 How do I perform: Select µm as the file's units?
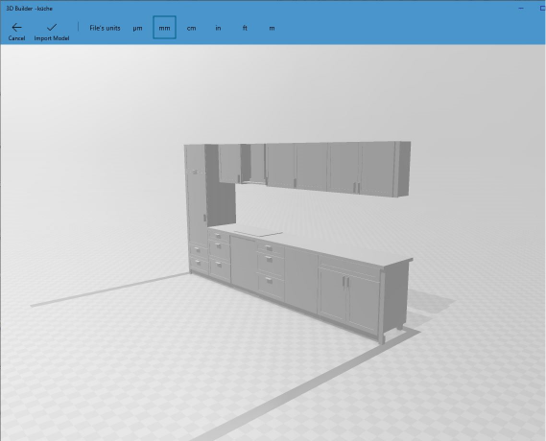pos(137,28)
